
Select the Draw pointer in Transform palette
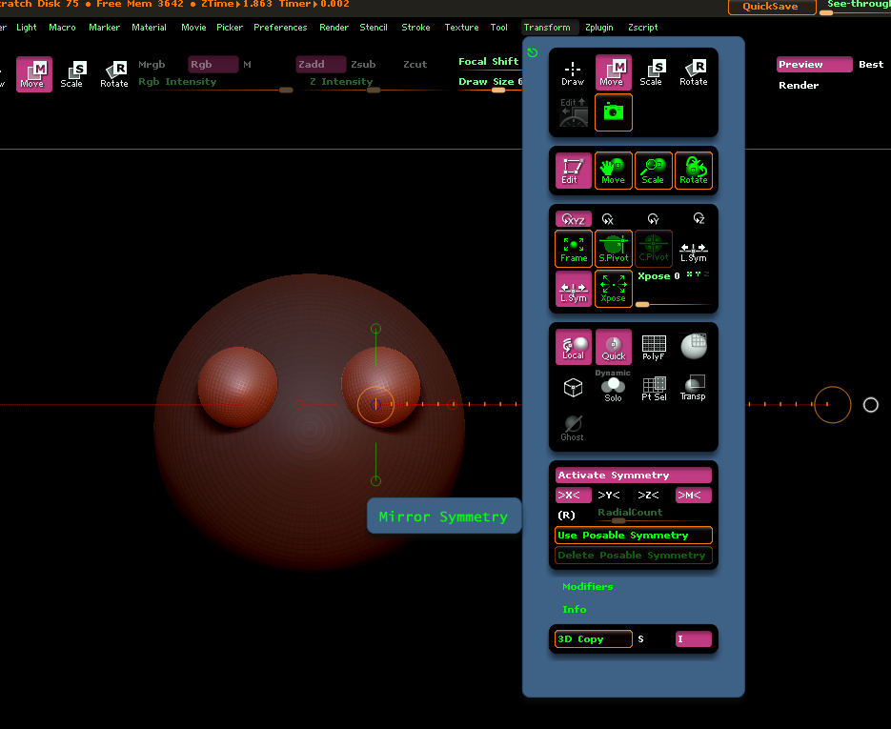point(573,73)
